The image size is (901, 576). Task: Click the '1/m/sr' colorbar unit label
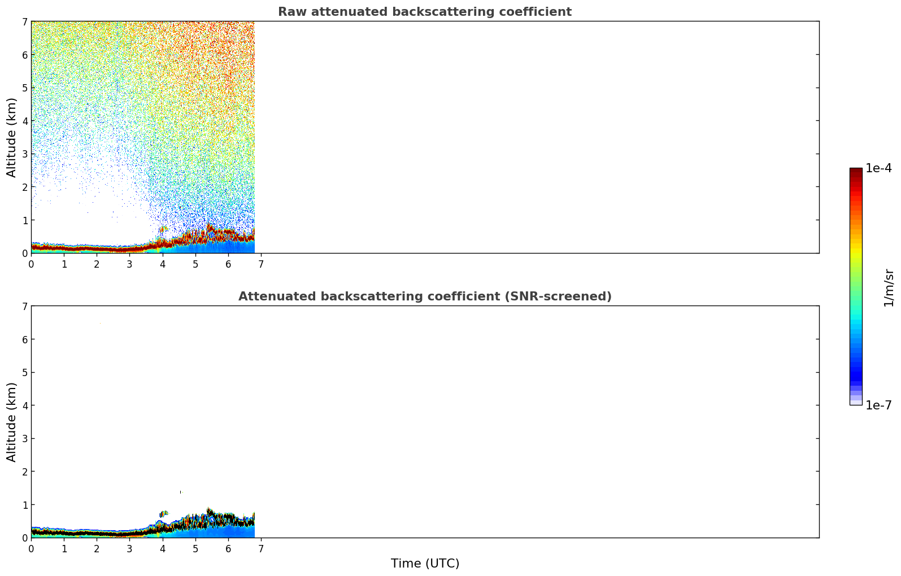click(889, 287)
